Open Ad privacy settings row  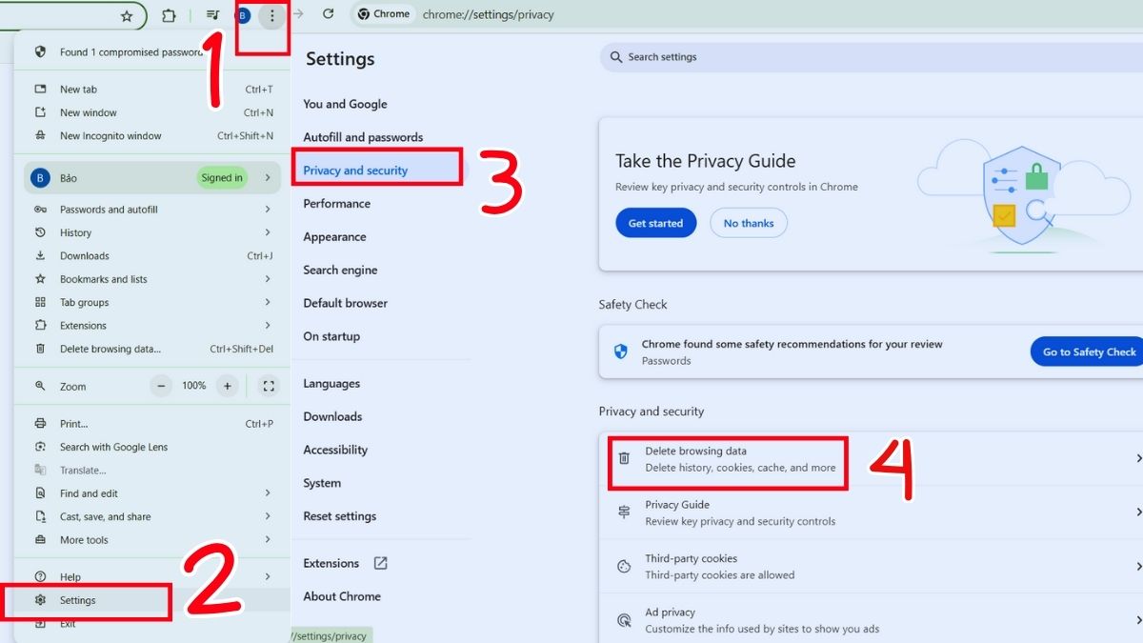[x=871, y=620]
